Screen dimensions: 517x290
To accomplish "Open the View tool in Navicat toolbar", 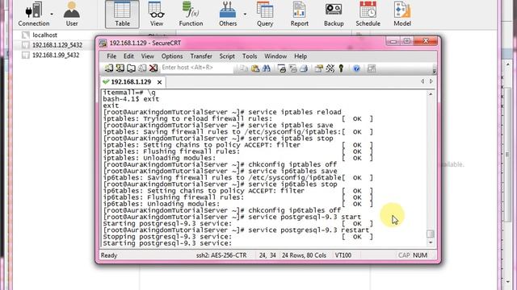I will (156, 14).
